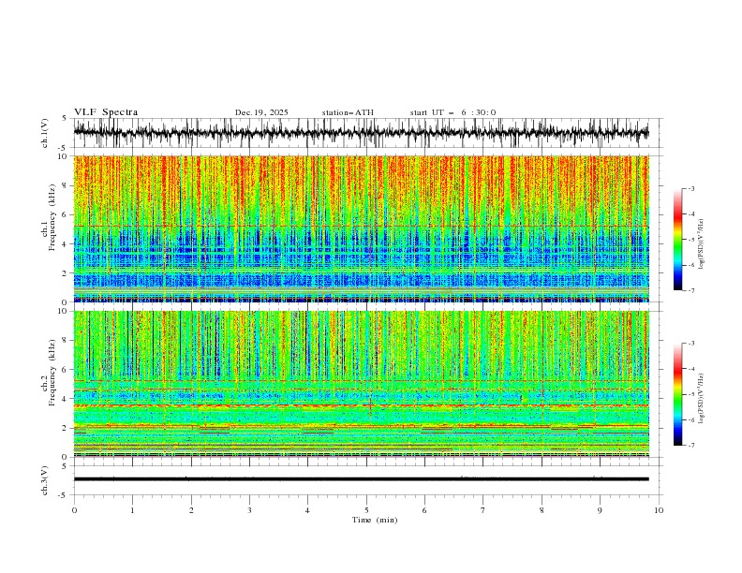Click the ch.1 spectrogram panel
This screenshot has height=573, width=742.
click(x=362, y=228)
